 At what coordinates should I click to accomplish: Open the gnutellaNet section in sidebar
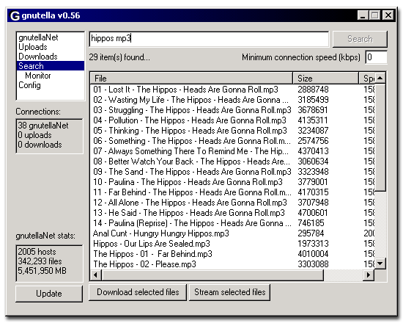(38, 37)
